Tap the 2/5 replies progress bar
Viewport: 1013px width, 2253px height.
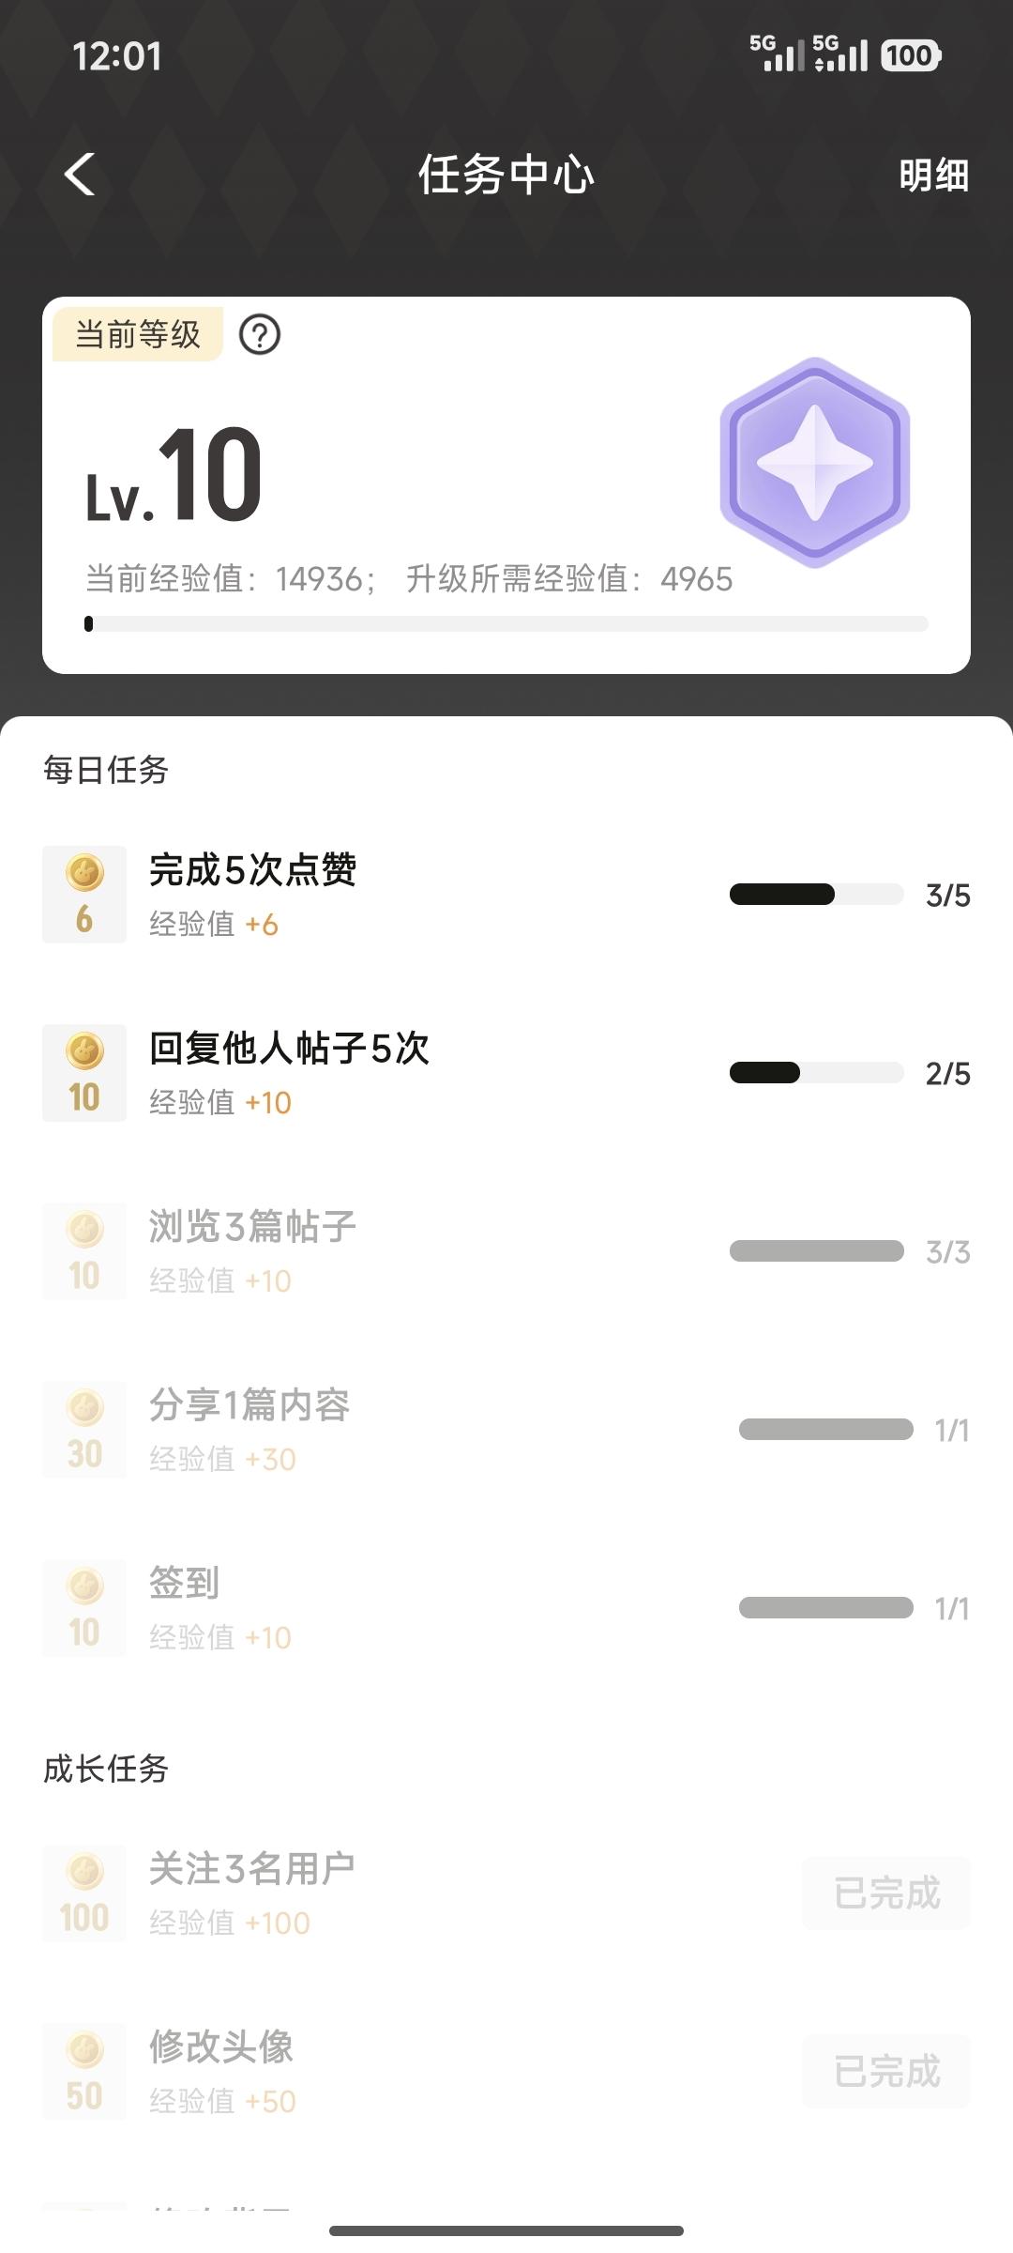click(x=816, y=1073)
